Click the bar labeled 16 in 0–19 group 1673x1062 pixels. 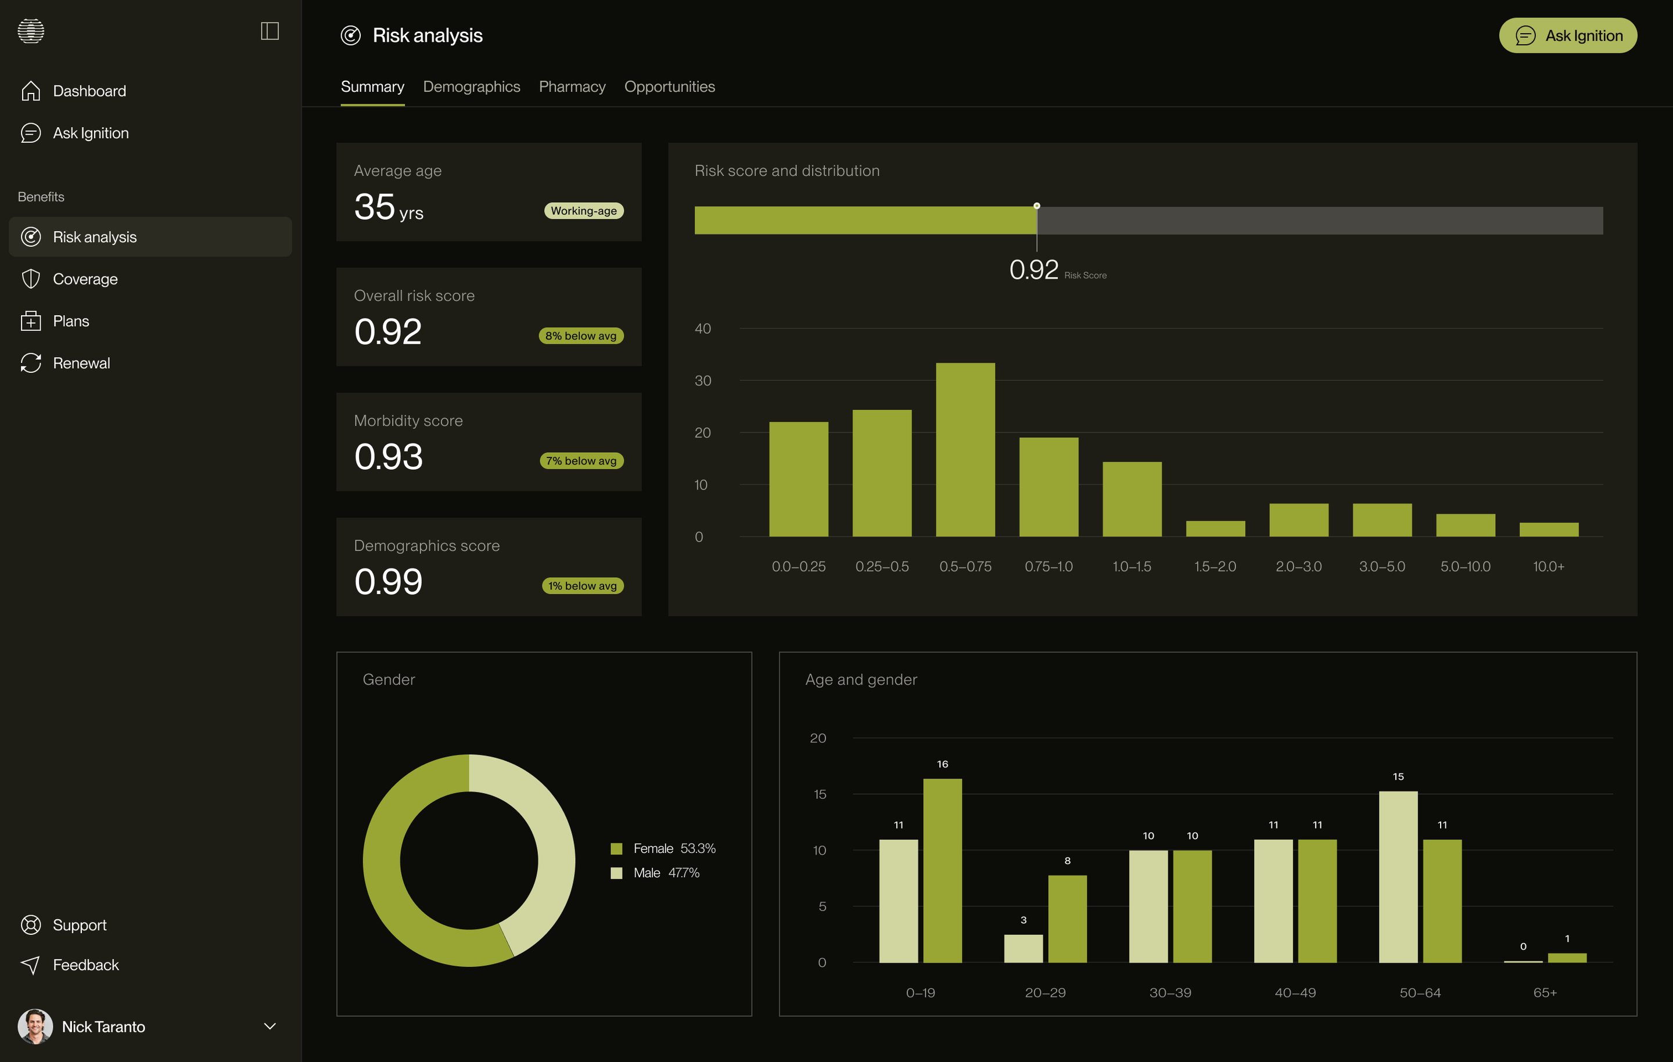pyautogui.click(x=942, y=870)
